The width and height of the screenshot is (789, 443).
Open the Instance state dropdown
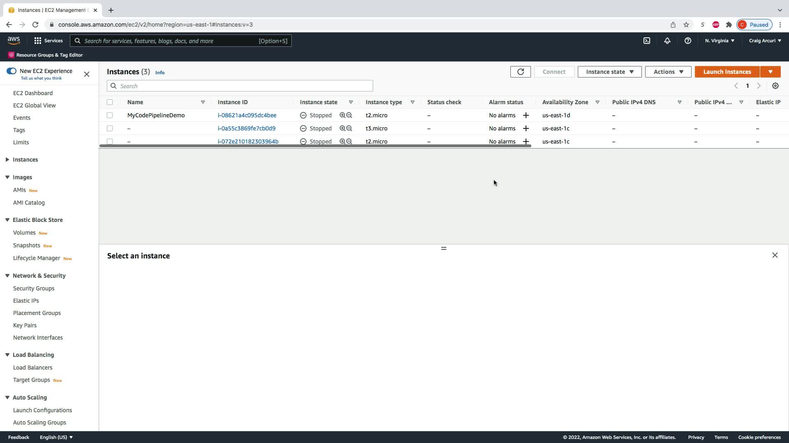coord(609,72)
